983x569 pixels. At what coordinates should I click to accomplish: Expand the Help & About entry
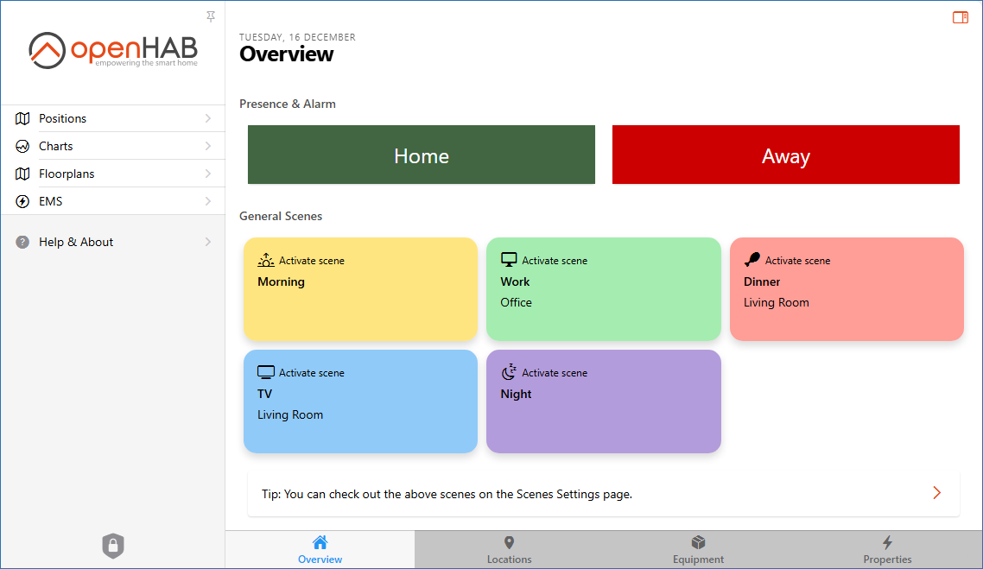[208, 242]
